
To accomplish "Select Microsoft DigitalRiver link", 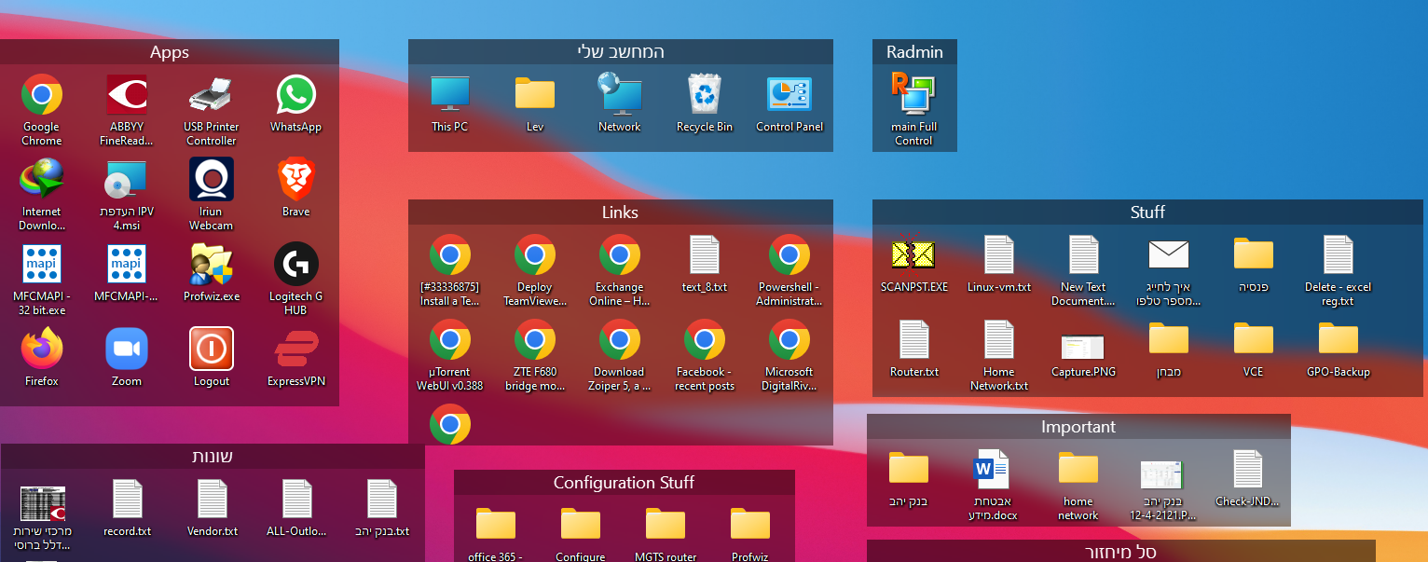I will click(x=790, y=339).
